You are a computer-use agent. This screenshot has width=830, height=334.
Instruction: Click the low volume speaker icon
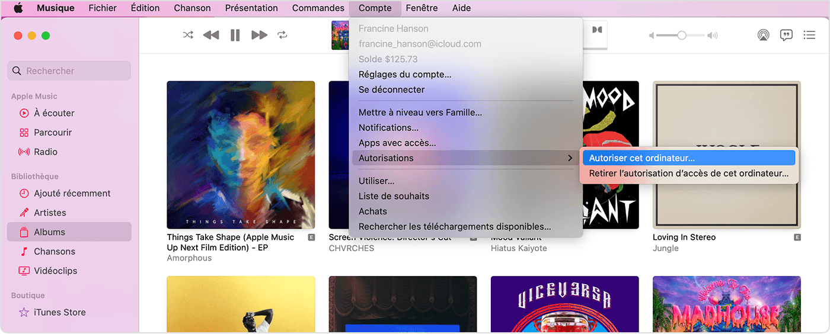(x=652, y=36)
